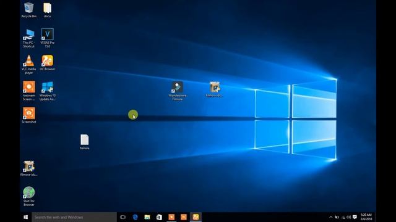Switch to Icecream Screen Recorder taskbar icon
Viewport: 396px width, 222px height.
171,217
